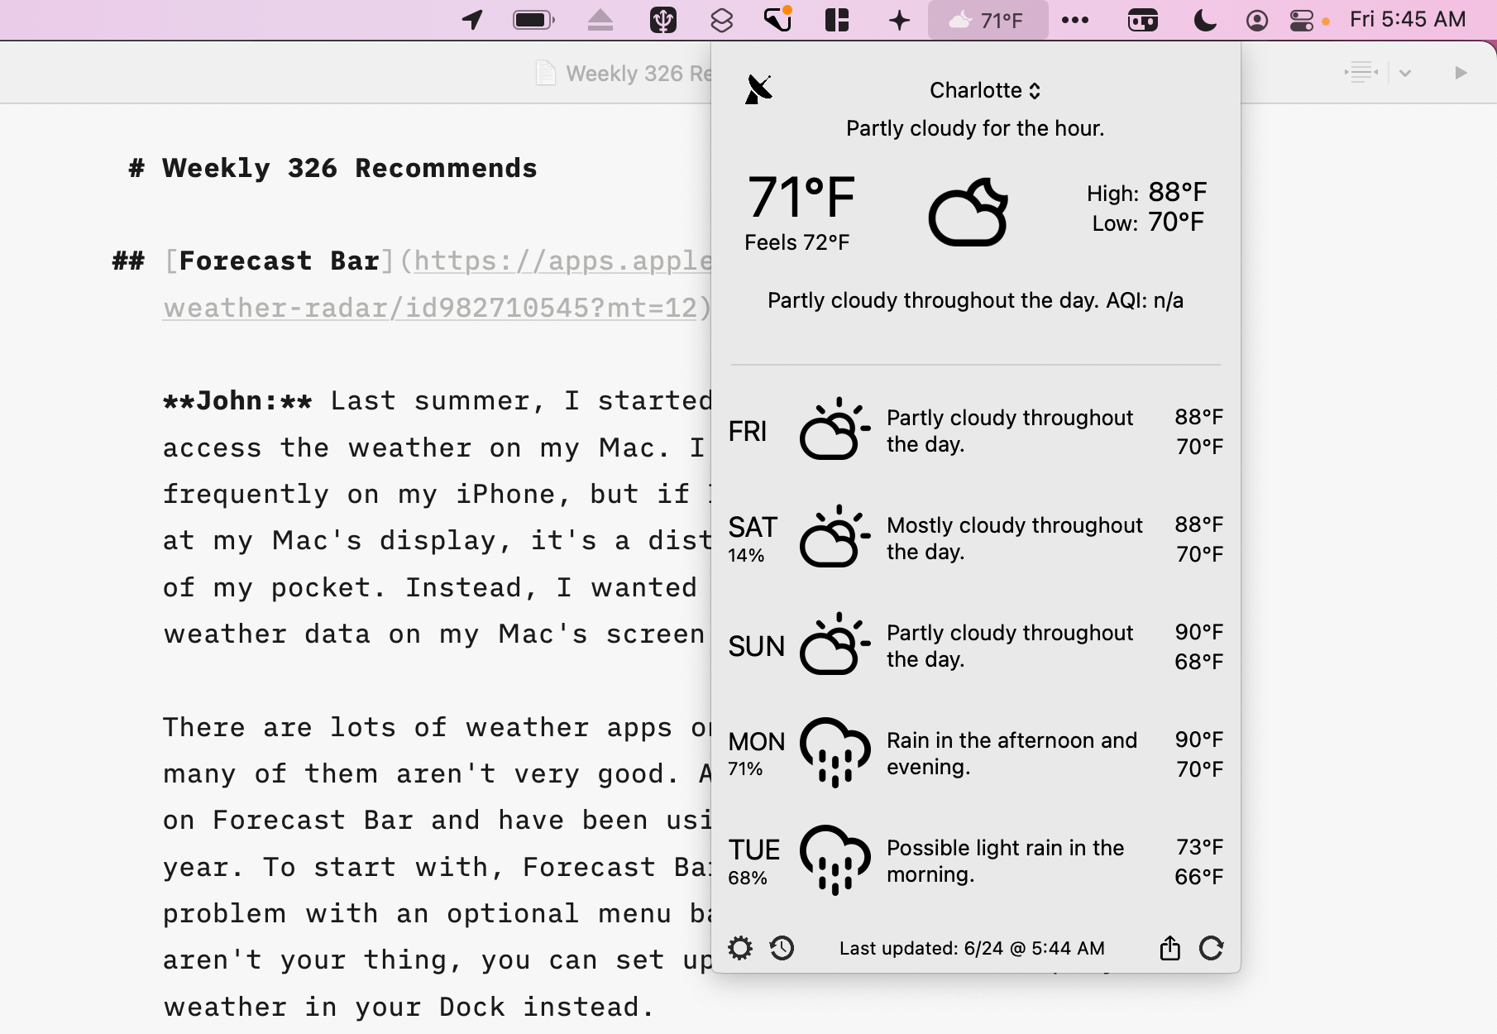Click the four-point sparkle menu icon
This screenshot has width=1497, height=1034.
click(899, 20)
